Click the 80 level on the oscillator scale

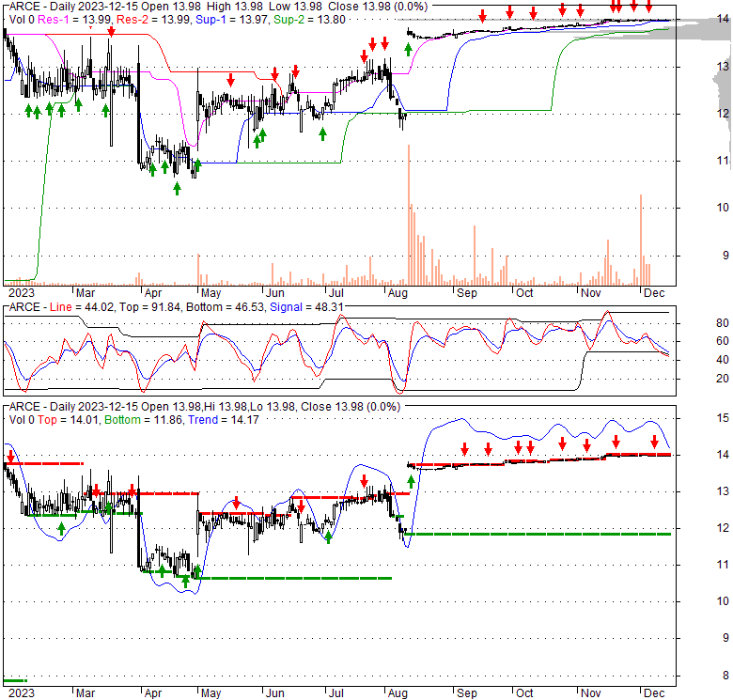(x=723, y=323)
